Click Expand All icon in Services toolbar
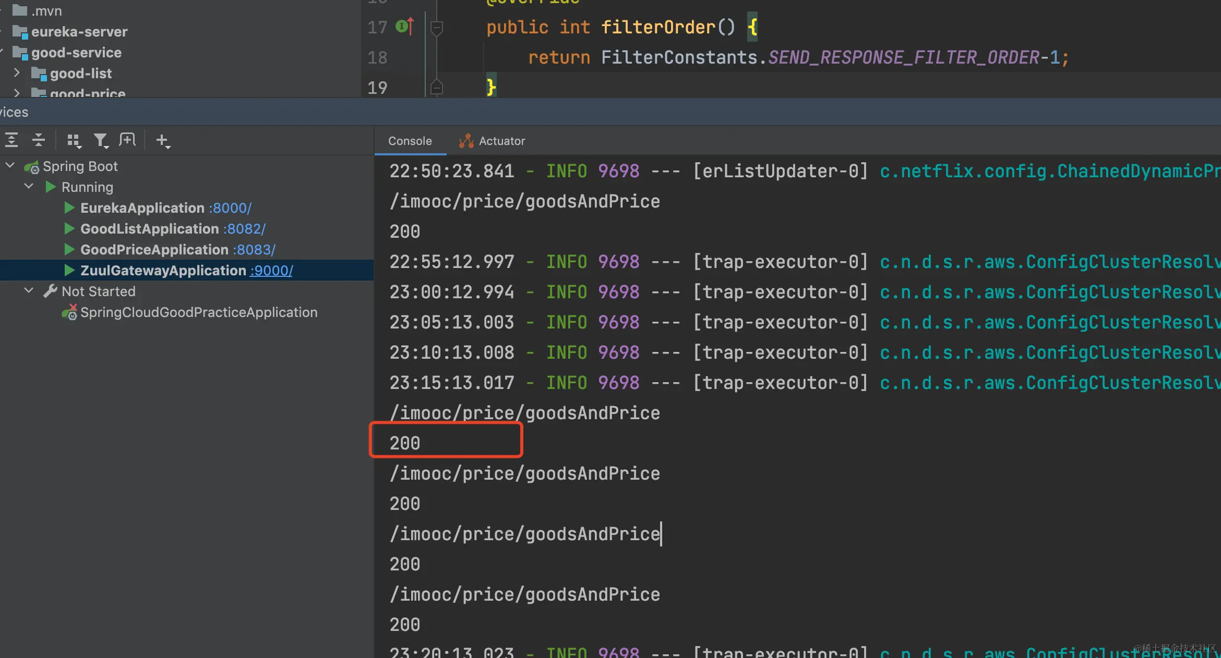 11,140
